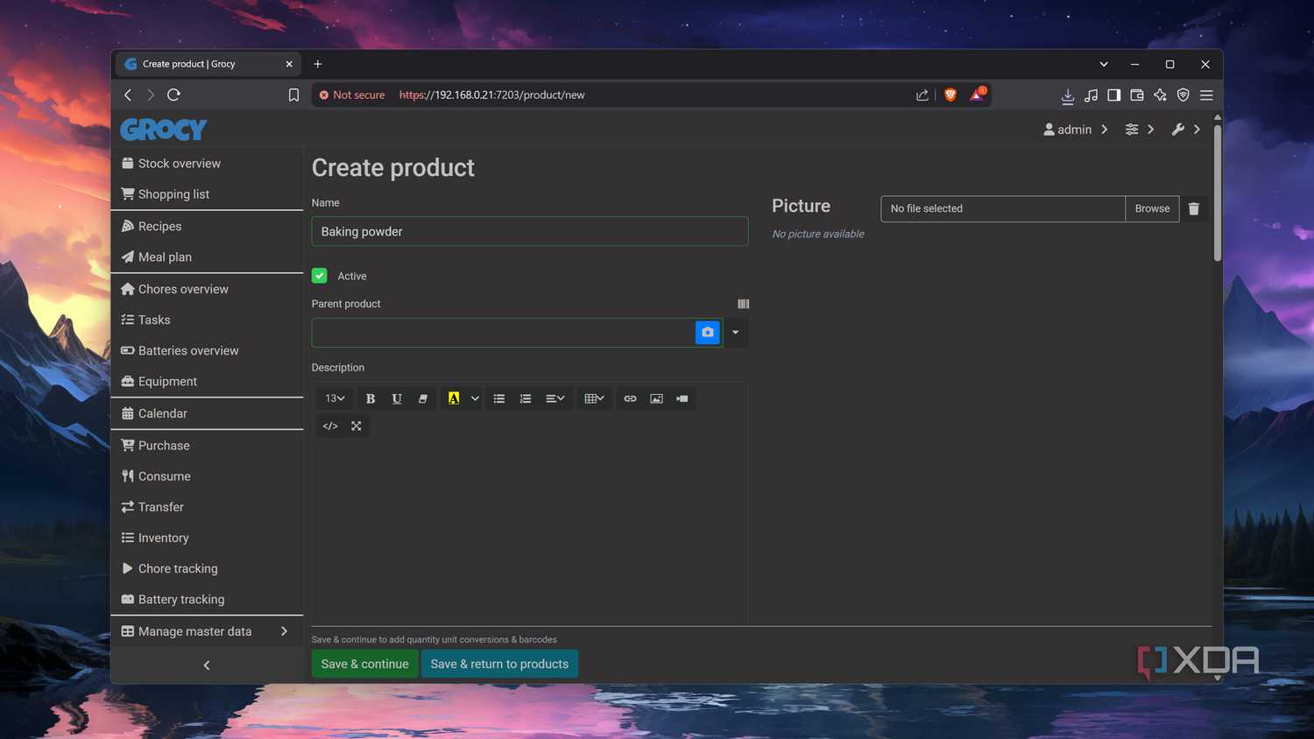
Task: Click the insert picture icon
Action: pyautogui.click(x=656, y=398)
